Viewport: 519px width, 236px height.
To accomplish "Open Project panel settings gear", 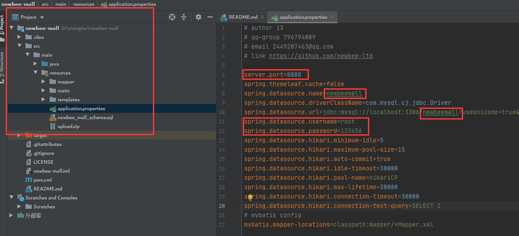I will [x=198, y=17].
